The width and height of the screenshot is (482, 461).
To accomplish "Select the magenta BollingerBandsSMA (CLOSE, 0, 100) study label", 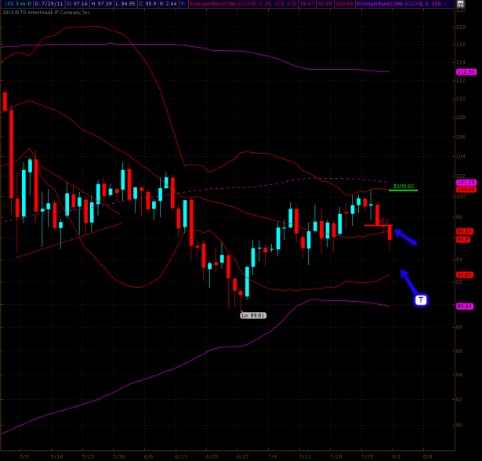I will pos(404,4).
